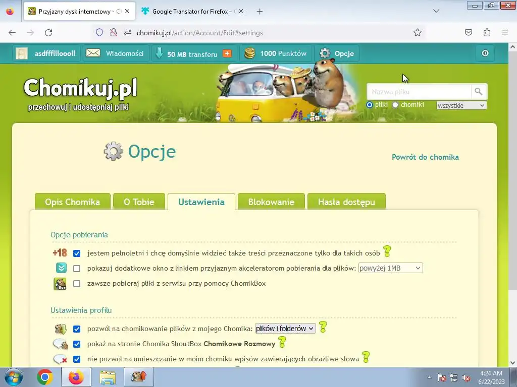Image resolution: width=517 pixels, height=387 pixels.
Task: Click the Opcje gear icon in top bar
Action: (325, 53)
